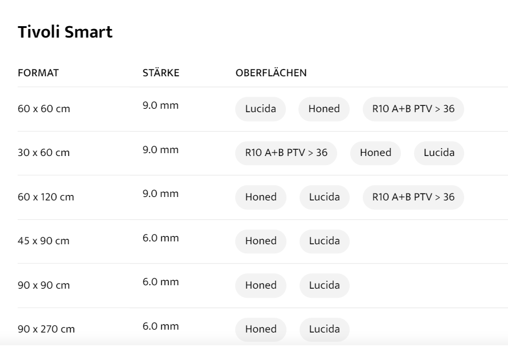Click Lucida chip in 60 x 120 cm row

(324, 197)
